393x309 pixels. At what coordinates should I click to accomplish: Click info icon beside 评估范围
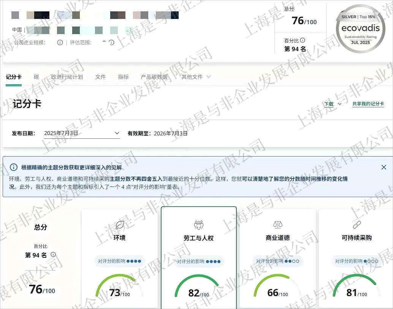coord(111,42)
